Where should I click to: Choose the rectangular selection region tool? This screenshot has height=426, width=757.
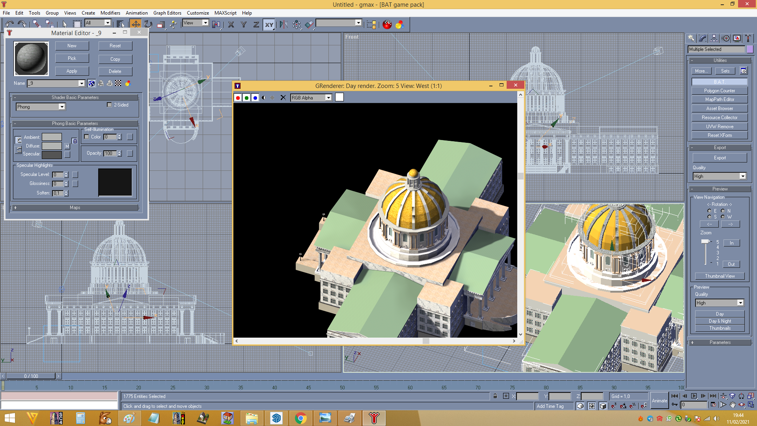click(77, 24)
